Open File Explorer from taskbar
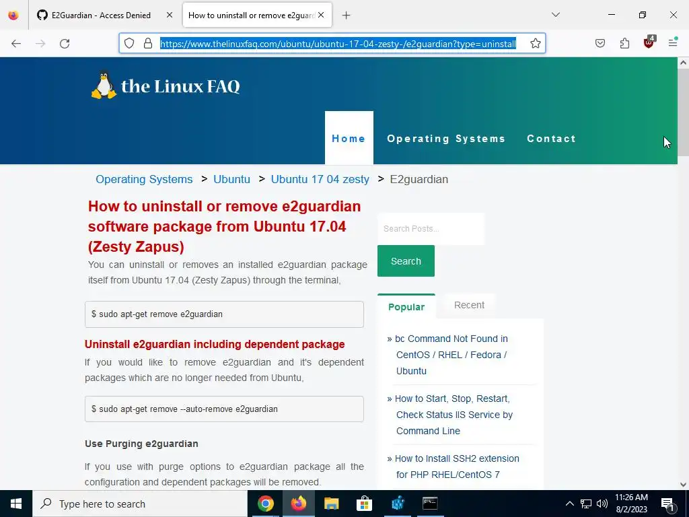The height and width of the screenshot is (517, 689). point(331,504)
